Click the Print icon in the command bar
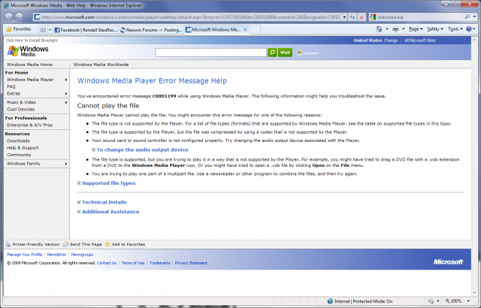Screen dimensions: 481x308 396,29
